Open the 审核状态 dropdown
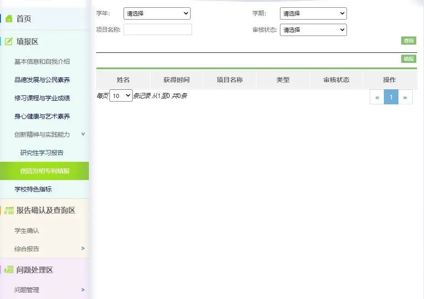This screenshot has width=424, height=299. point(313,30)
